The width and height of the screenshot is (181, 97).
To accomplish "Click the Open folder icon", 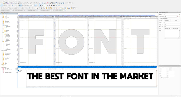I will pos(3,3).
